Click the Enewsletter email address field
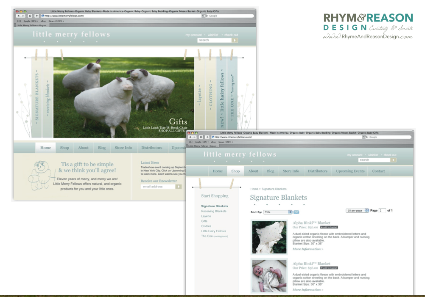Screen dimensions: 425x297 (158, 187)
